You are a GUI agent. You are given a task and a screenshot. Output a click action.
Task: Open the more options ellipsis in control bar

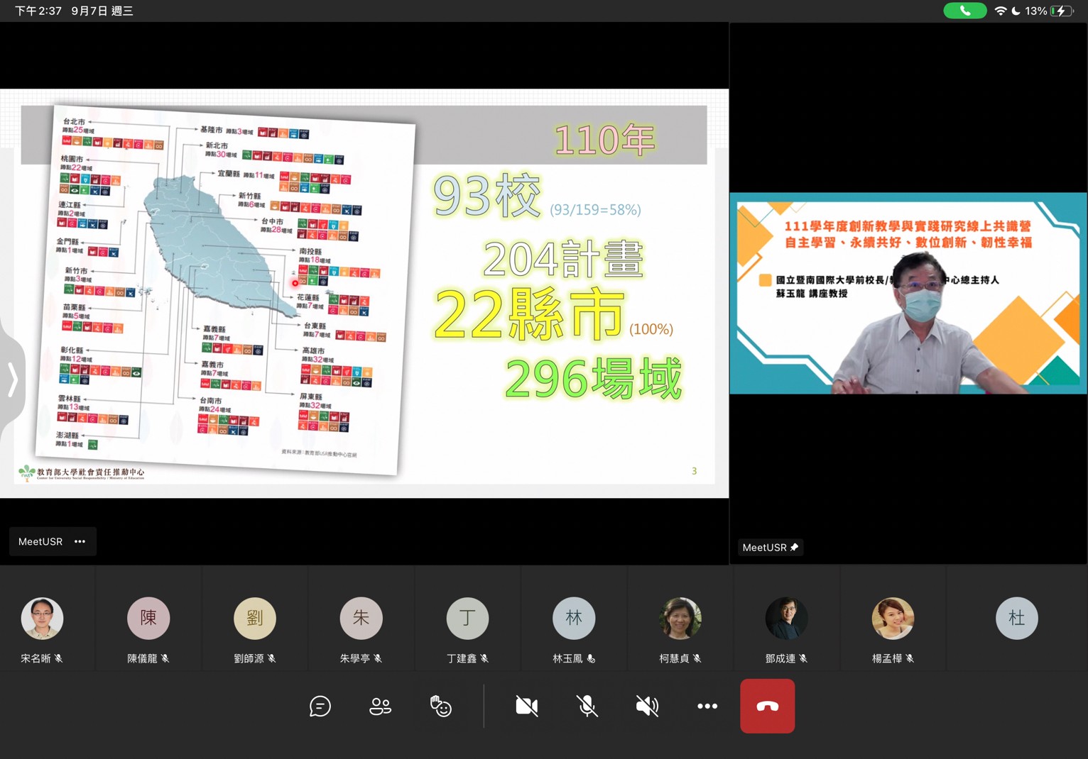pos(707,706)
